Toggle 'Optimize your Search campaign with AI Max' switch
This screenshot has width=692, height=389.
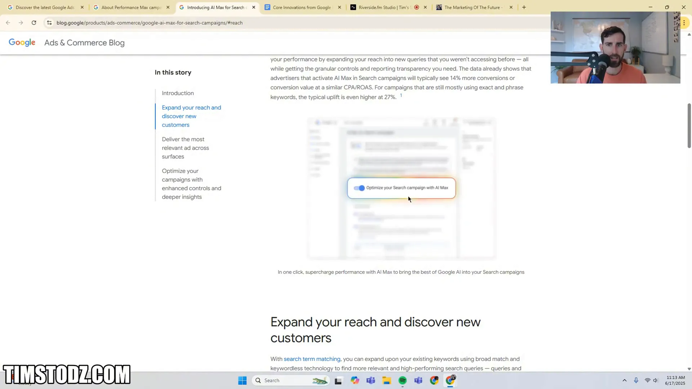pyautogui.click(x=359, y=188)
